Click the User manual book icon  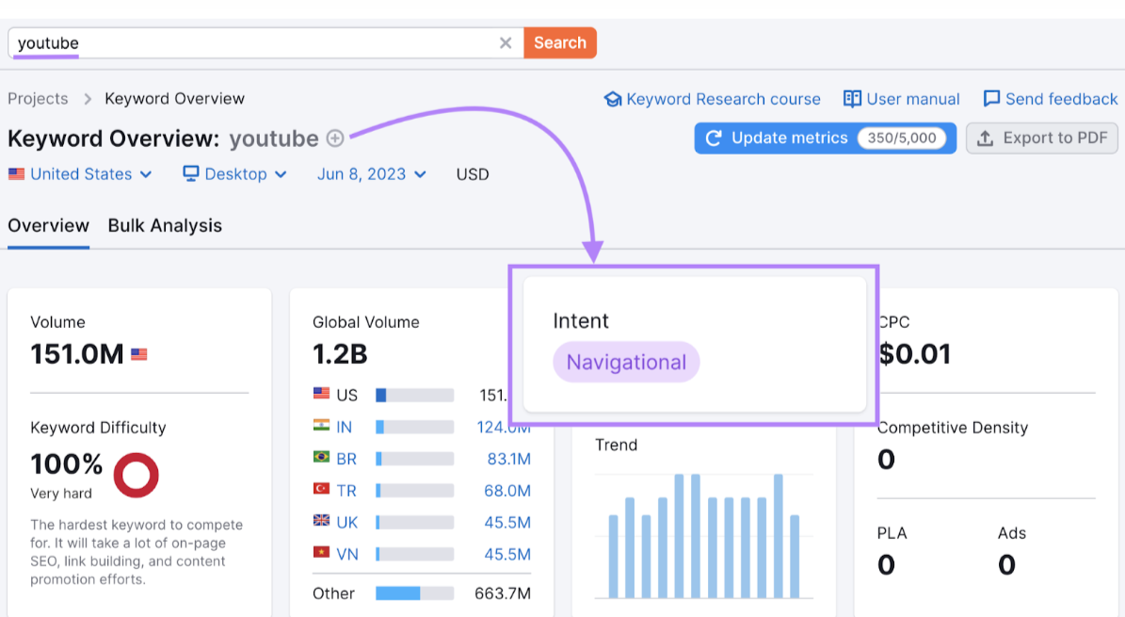pyautogui.click(x=852, y=99)
